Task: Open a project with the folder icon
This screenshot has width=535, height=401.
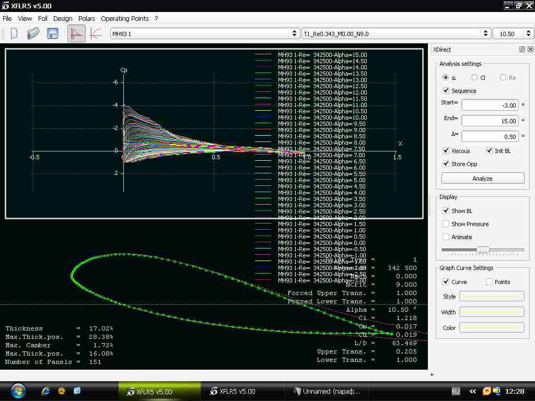Action: [33, 33]
